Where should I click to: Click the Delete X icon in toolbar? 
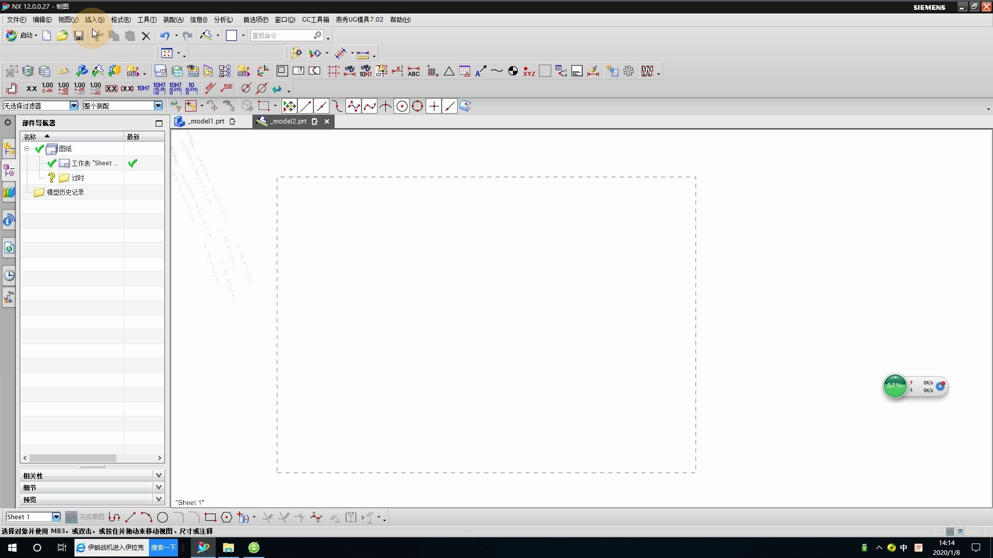pos(146,36)
